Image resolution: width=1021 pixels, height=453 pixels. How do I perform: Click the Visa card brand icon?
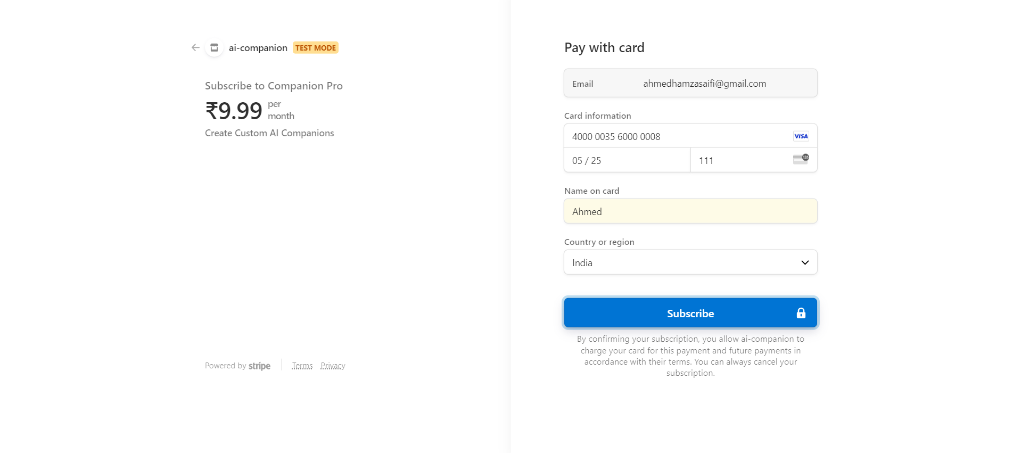tap(801, 136)
